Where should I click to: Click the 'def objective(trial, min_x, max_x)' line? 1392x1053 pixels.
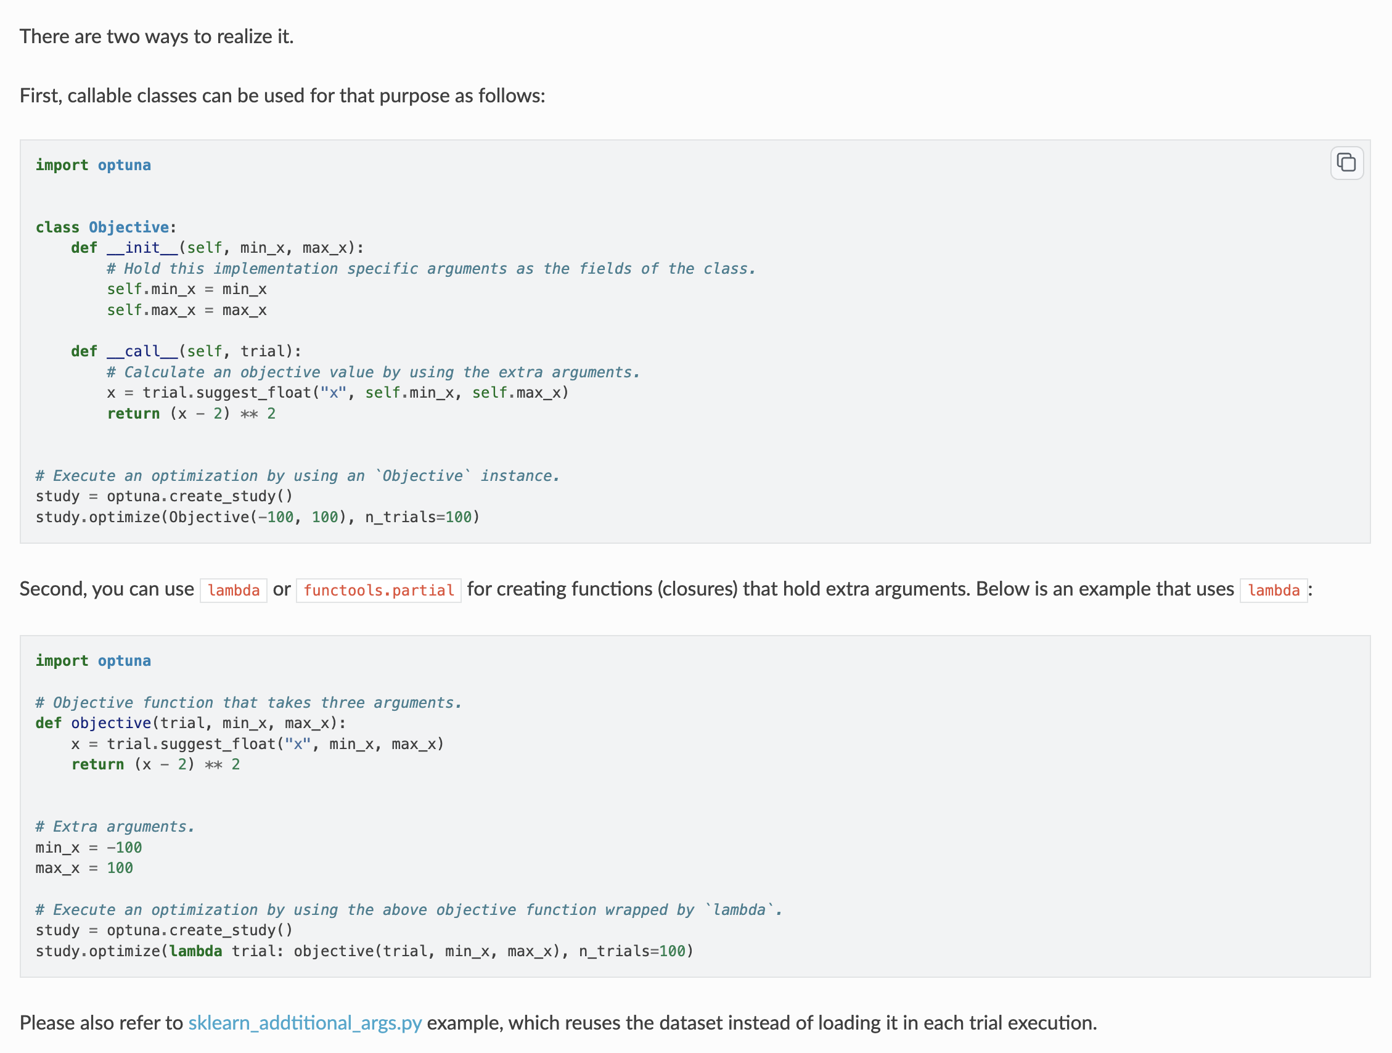click(190, 723)
